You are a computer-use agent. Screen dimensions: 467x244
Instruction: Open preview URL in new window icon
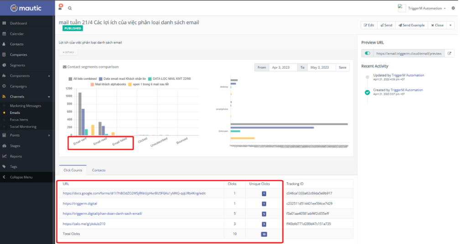[449, 53]
